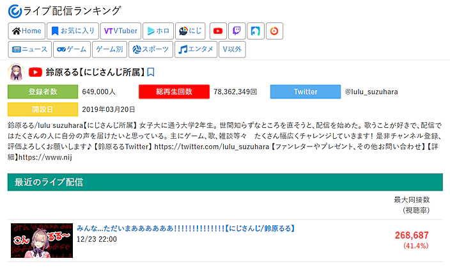Click the stream date 12/23 22:00

pos(97,239)
